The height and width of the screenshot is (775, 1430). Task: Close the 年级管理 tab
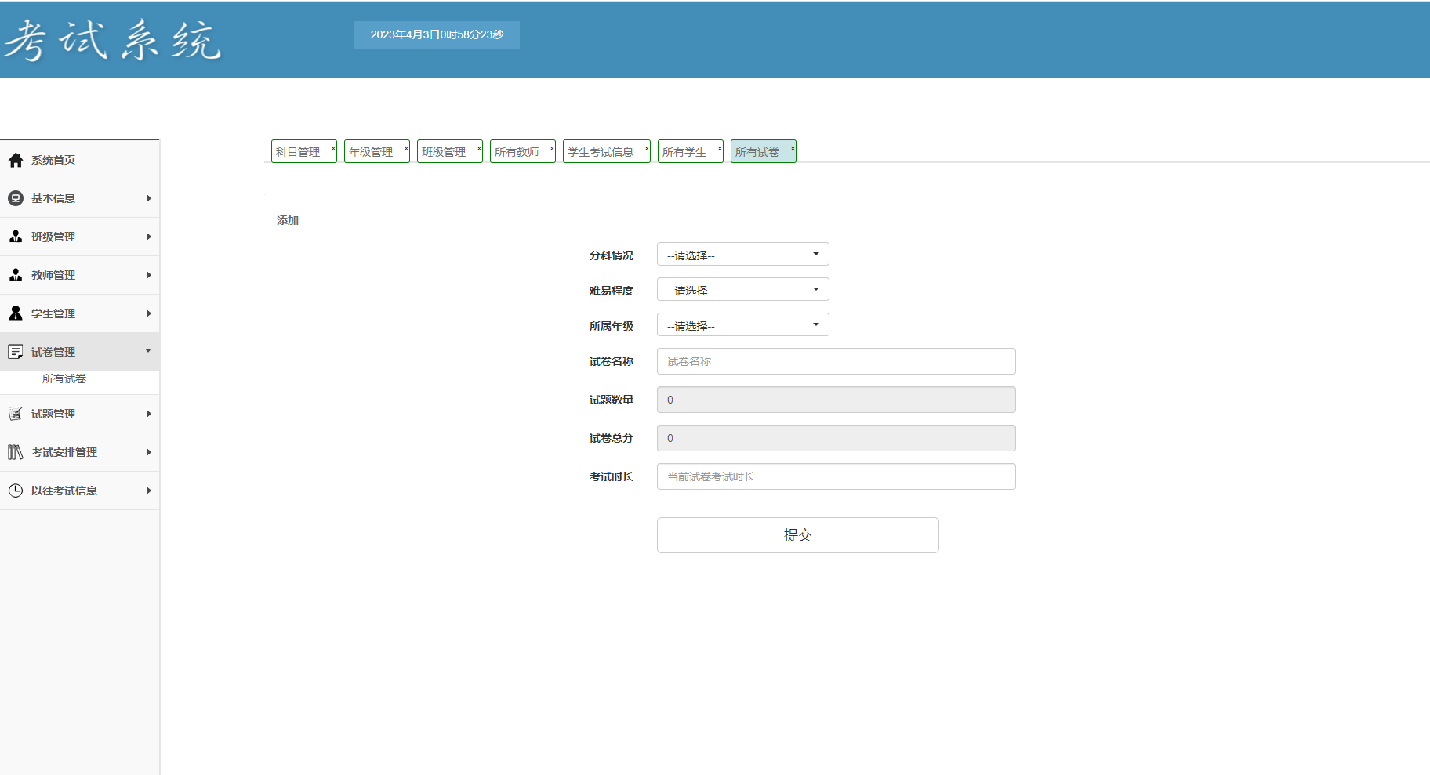tap(406, 147)
